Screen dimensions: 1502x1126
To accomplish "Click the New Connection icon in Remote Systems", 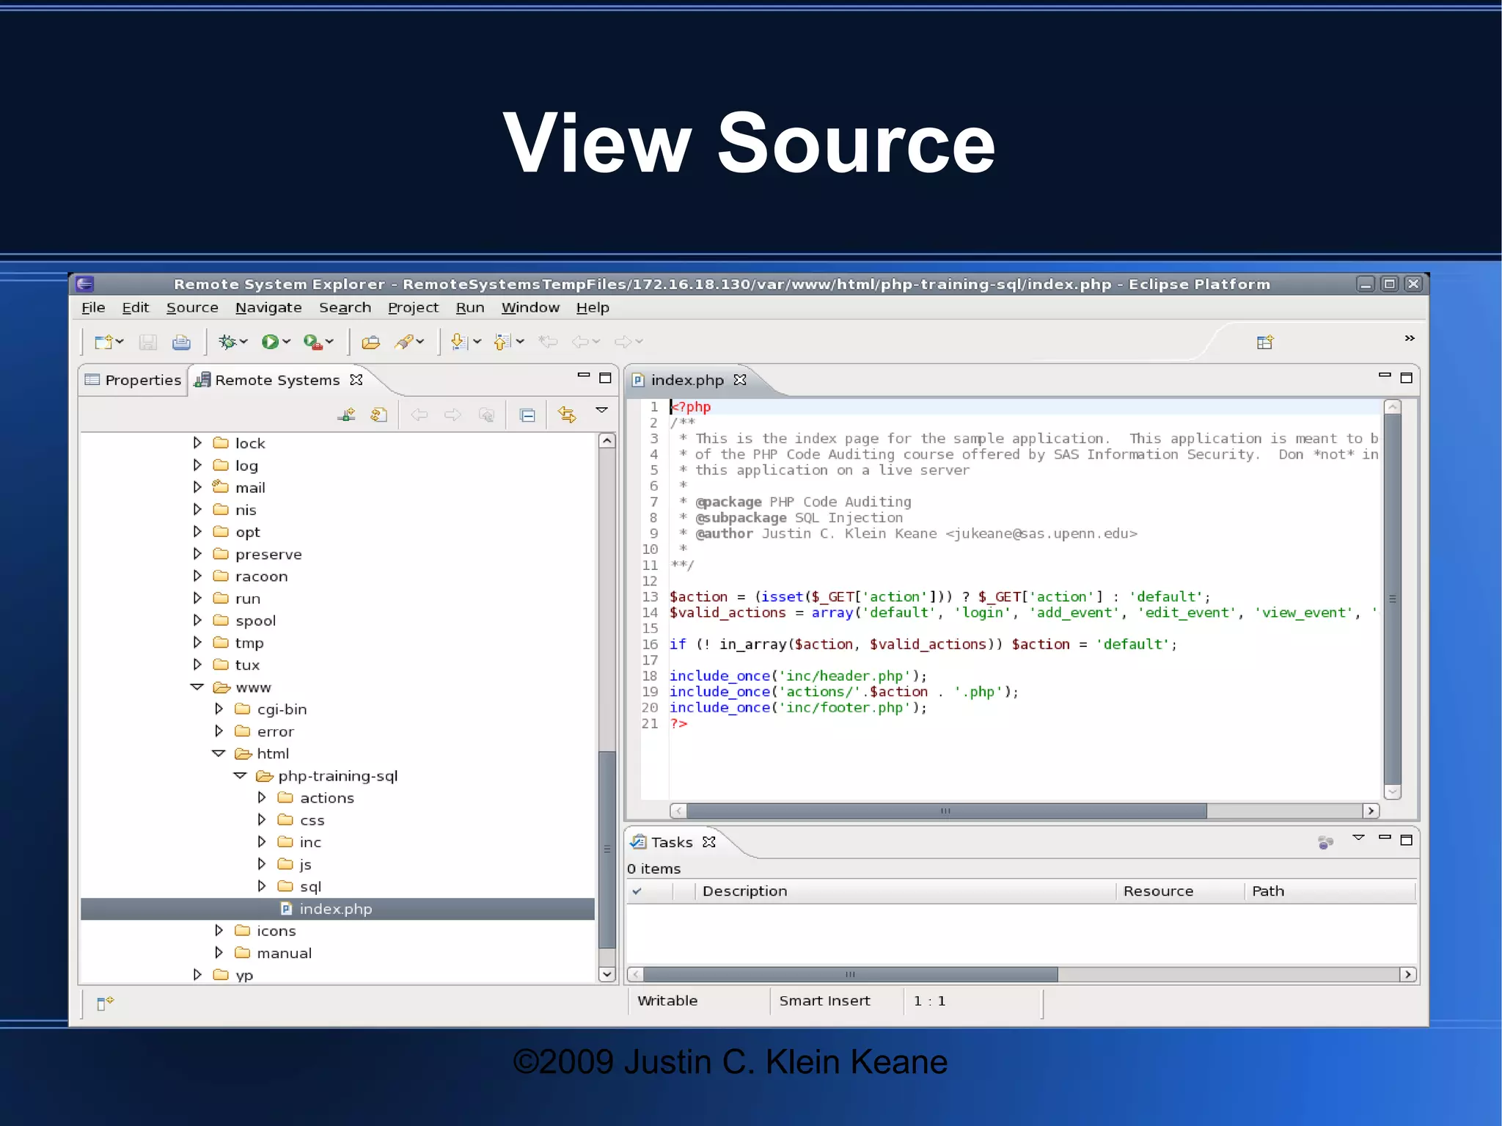I will (x=347, y=415).
